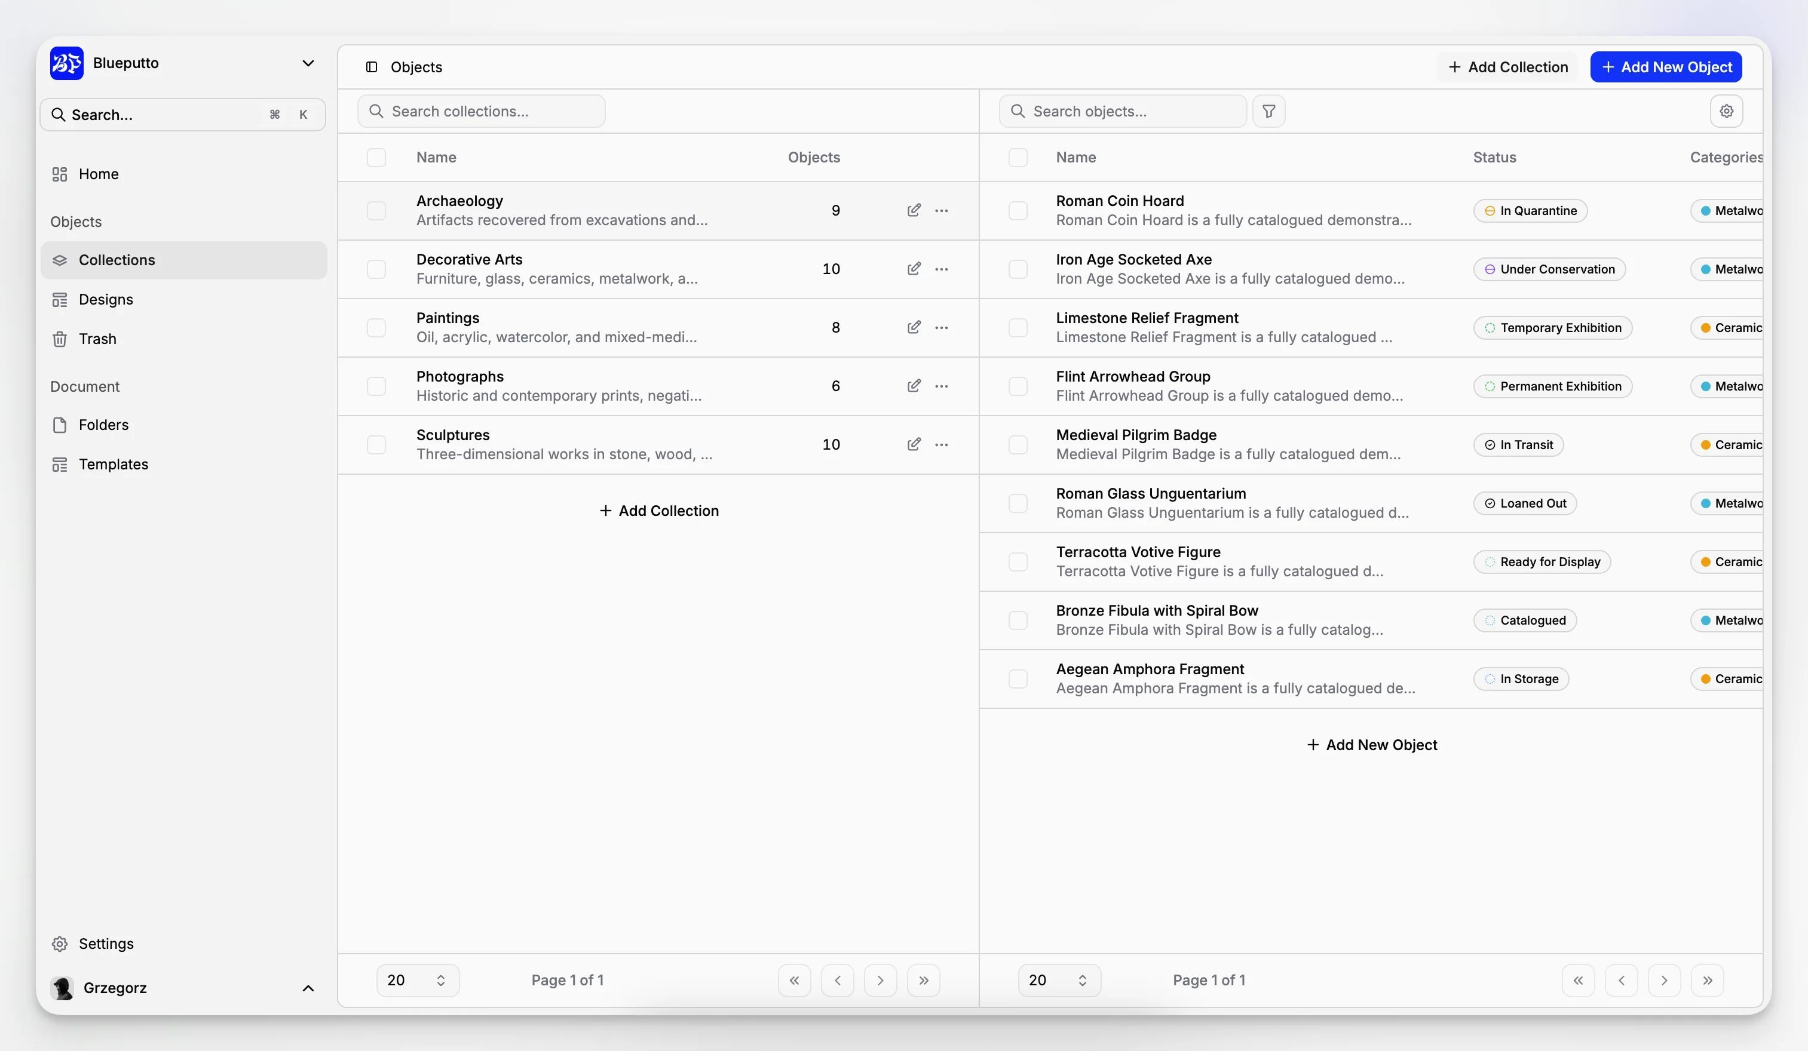Open In Quarantine status badge
This screenshot has width=1808, height=1051.
click(1530, 210)
